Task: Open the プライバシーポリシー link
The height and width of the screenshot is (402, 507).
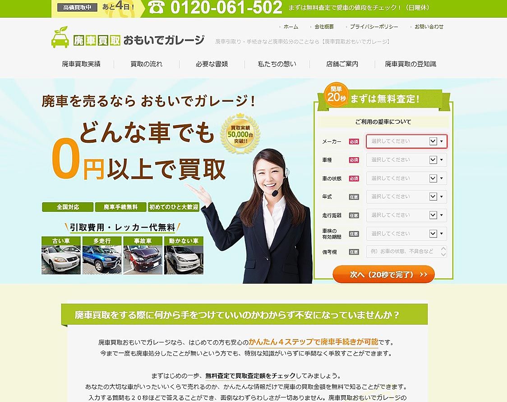Action: tap(374, 27)
